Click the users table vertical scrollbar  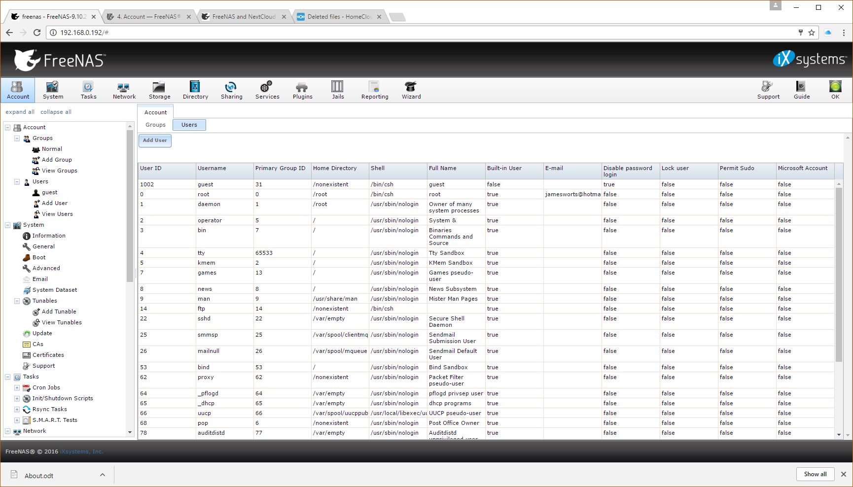[x=839, y=274]
